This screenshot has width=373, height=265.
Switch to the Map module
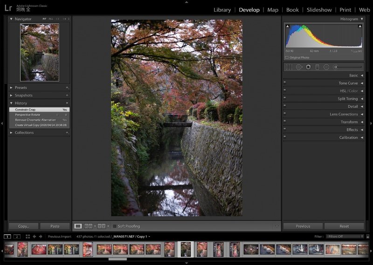point(273,10)
